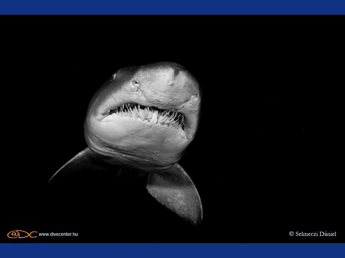
Task: Click the bottom blue border band
Action: [172, 251]
